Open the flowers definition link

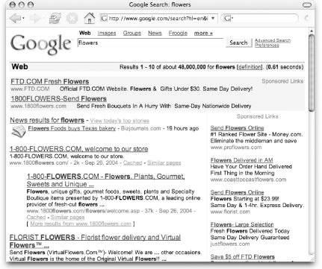coord(250,67)
